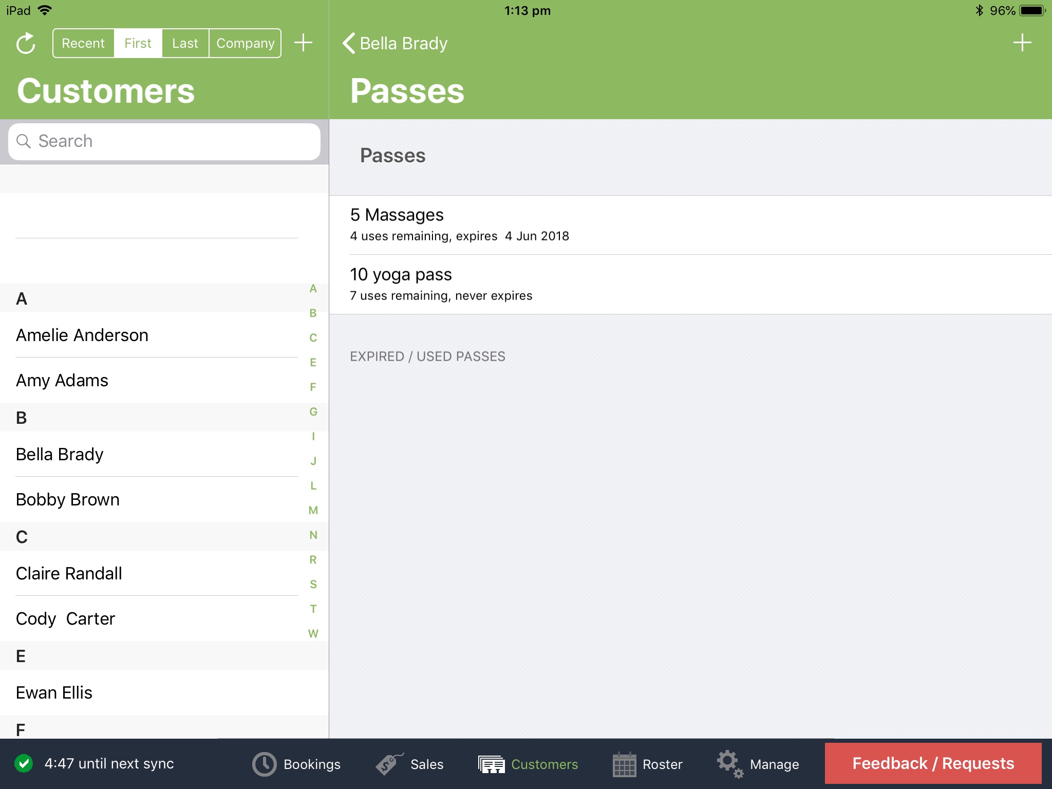
Task: Select the First sort option
Action: pos(137,43)
